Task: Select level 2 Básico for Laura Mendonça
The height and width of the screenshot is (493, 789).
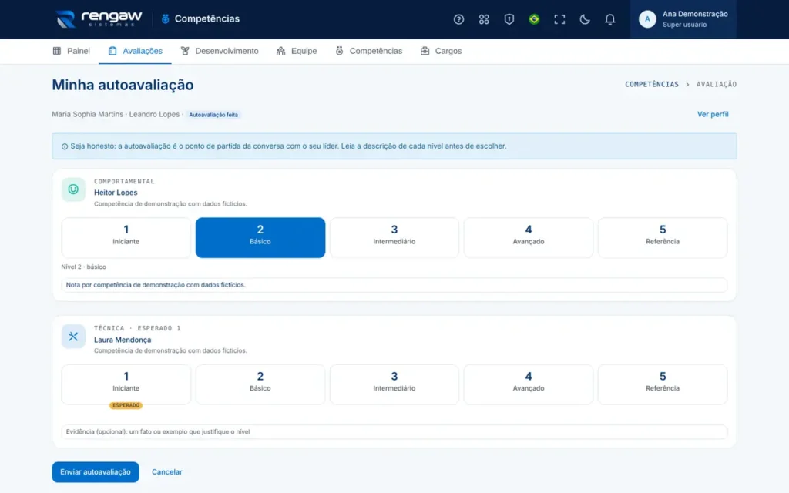Action: pos(260,384)
